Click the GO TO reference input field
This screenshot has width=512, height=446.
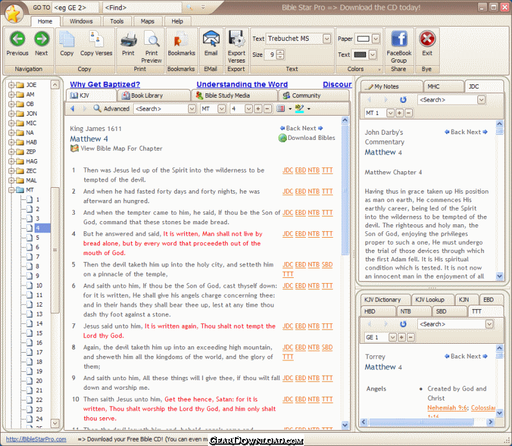76,8
